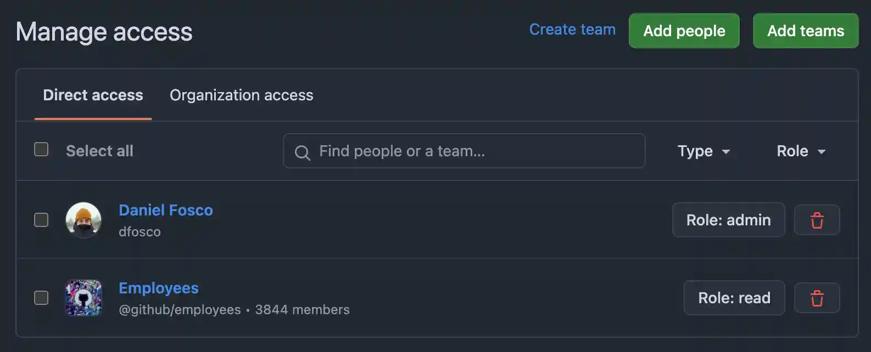Screen dimensions: 871x352
Task: Toggle the Select all checkbox
Action: point(41,149)
